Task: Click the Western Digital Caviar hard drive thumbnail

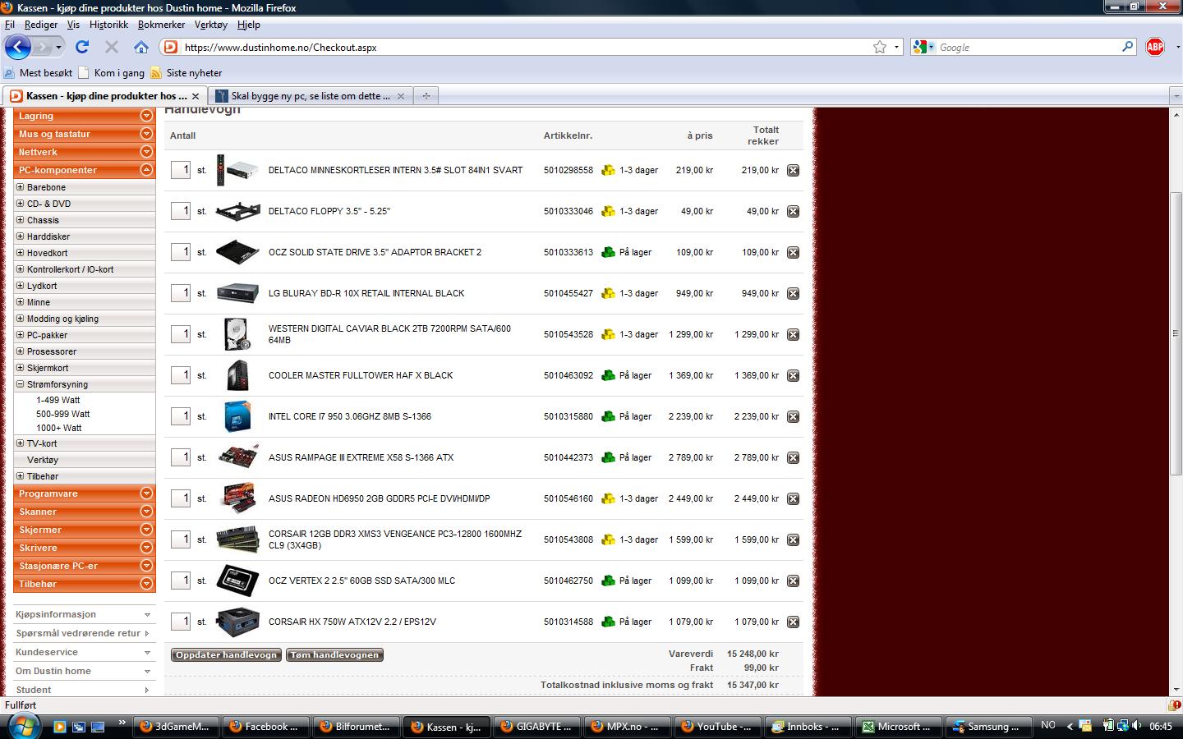Action: click(x=237, y=334)
